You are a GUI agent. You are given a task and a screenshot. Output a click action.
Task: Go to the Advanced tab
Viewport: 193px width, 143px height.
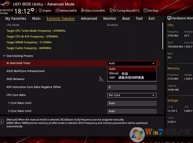(x=89, y=19)
